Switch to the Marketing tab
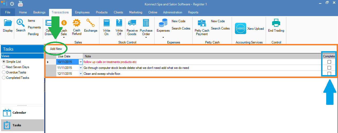The width and height of the screenshot is (338, 133). point(136,12)
